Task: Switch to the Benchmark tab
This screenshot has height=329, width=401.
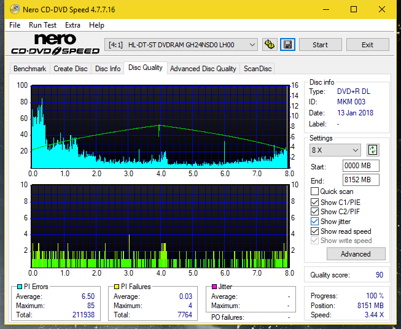Action: pos(30,69)
